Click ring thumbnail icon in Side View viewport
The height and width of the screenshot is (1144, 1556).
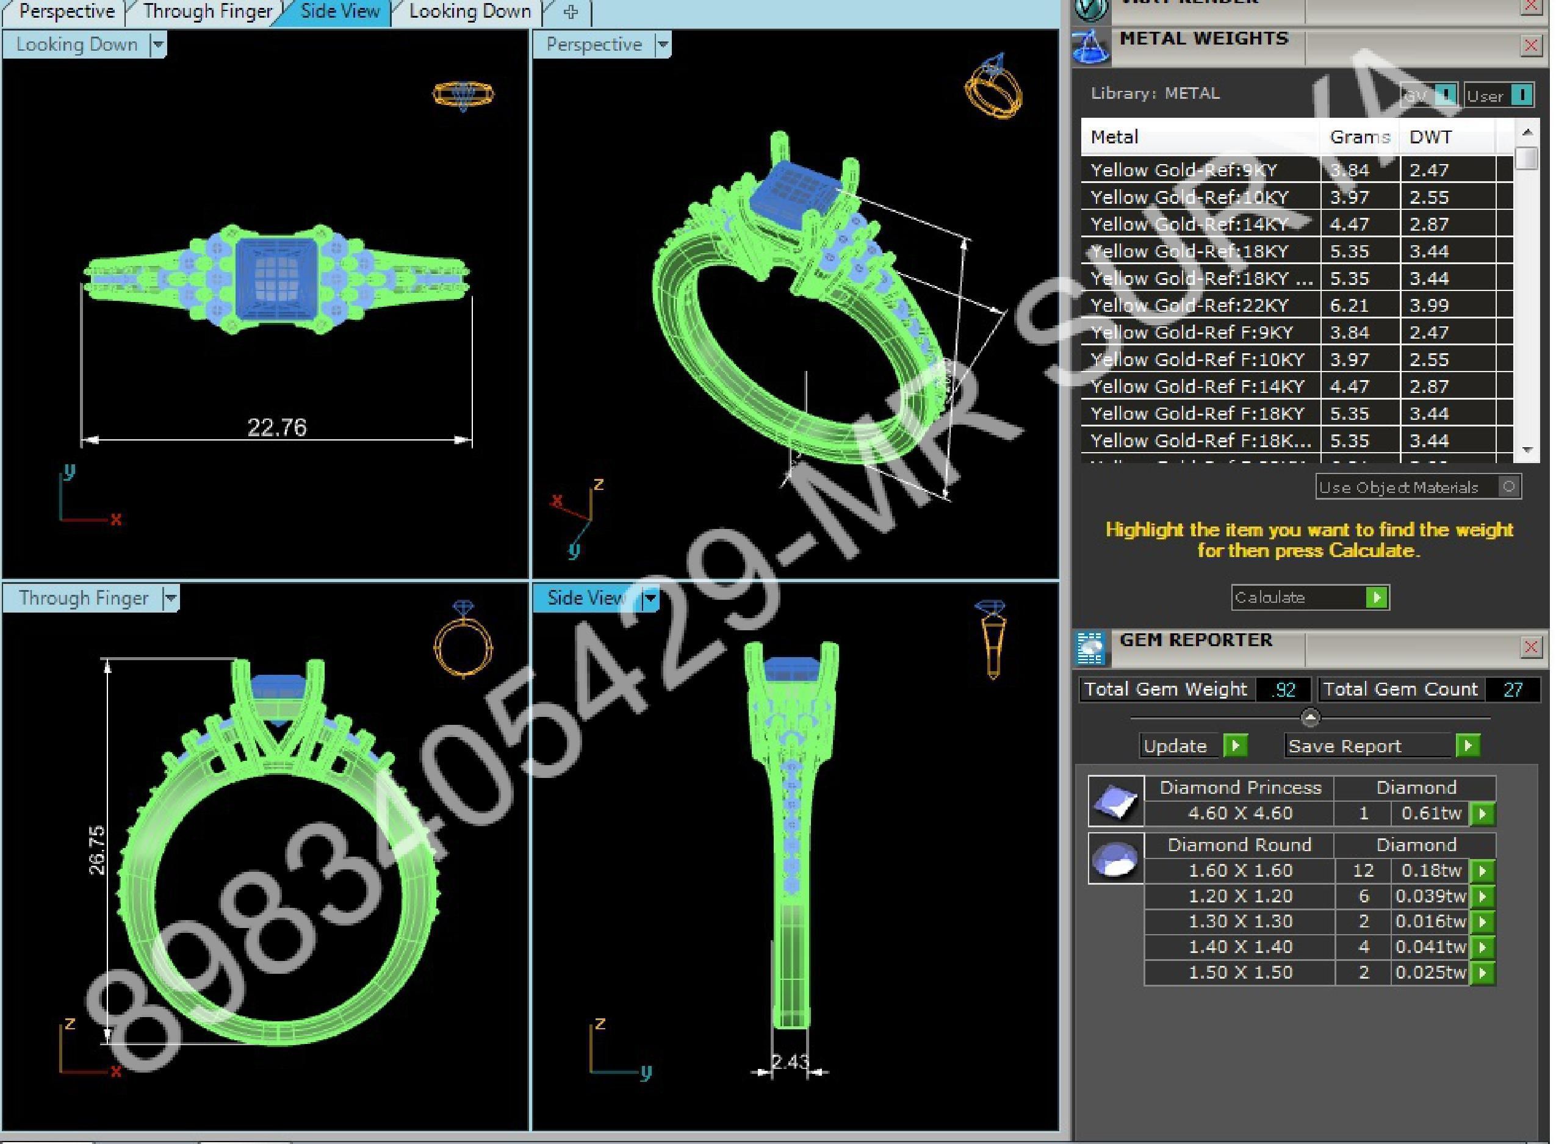991,638
